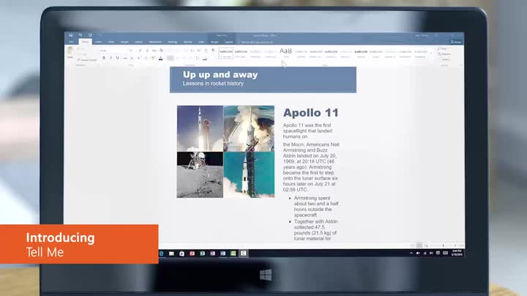Screen dimensions: 527x296
Task: Open OneNote from the taskbar
Action: pyautogui.click(x=213, y=254)
